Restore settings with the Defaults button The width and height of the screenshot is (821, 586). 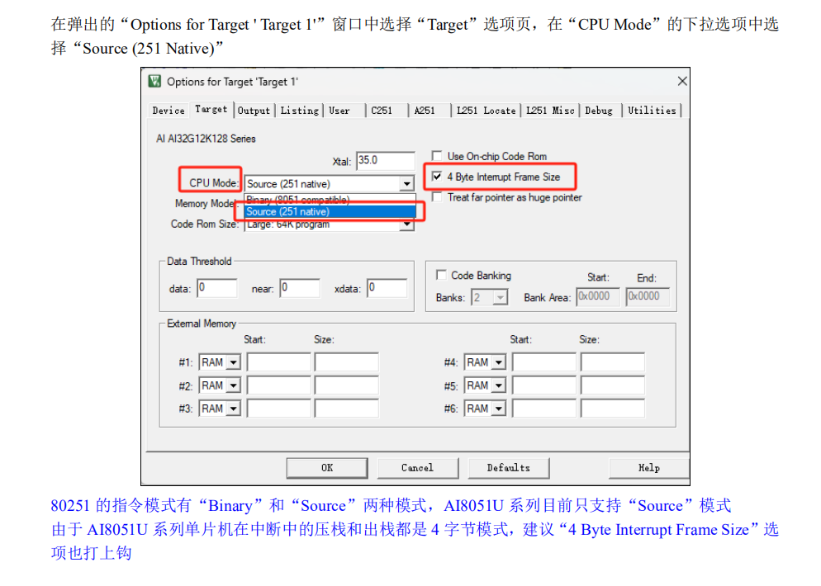509,468
